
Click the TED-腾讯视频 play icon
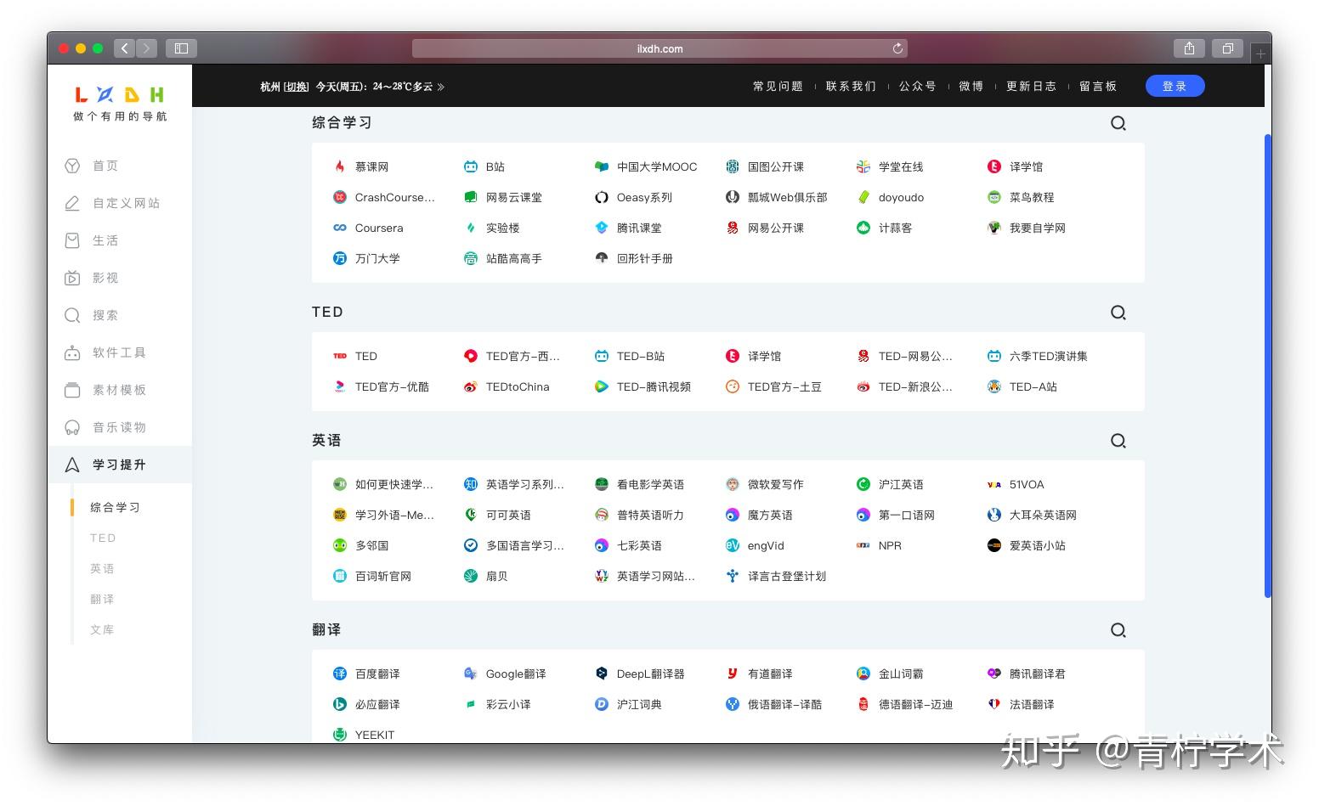[602, 386]
